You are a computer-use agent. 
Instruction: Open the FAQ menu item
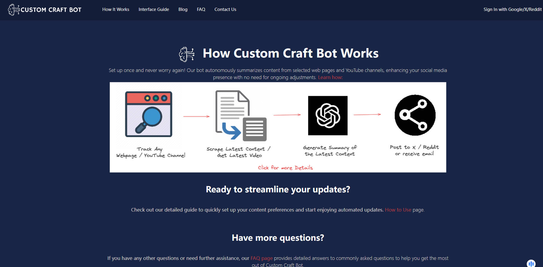[201, 9]
